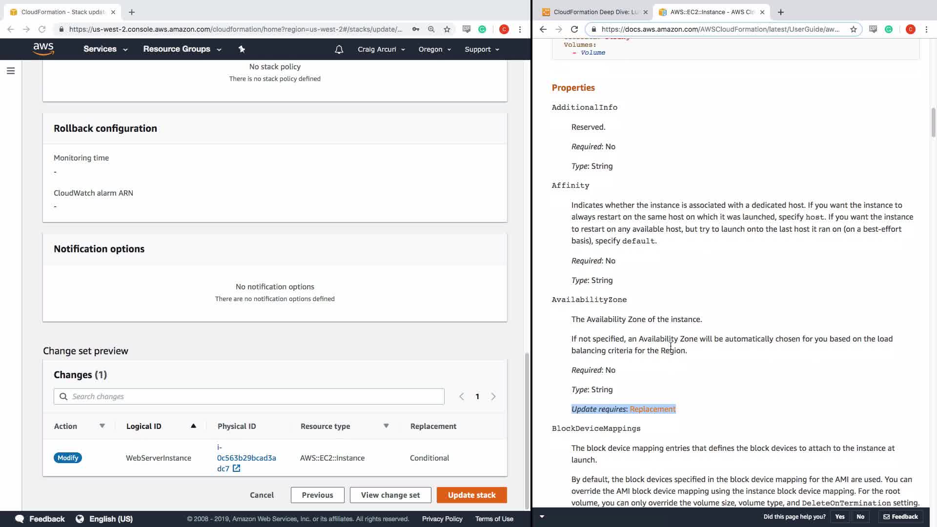This screenshot has width=937, height=527.
Task: Filter the Resource type column arrow
Action: pyautogui.click(x=386, y=426)
